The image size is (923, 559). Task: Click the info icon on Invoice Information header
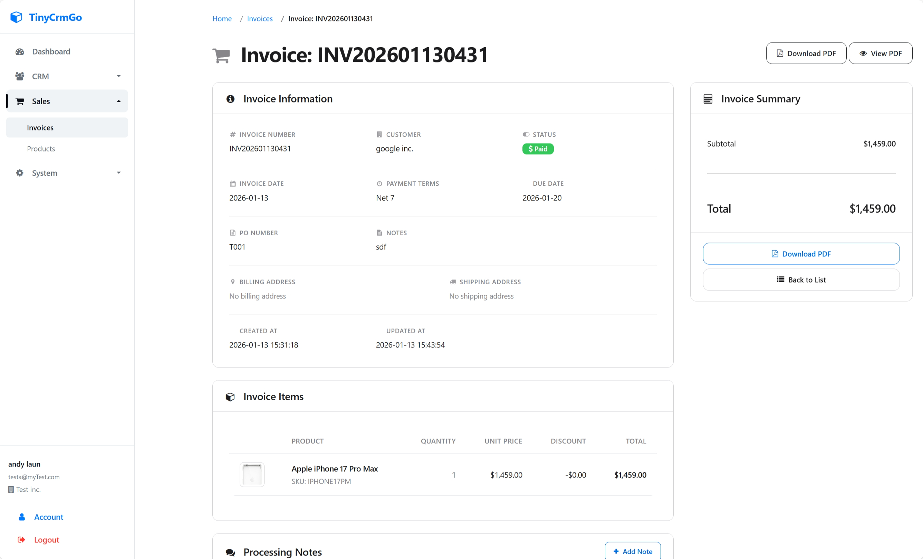coord(230,98)
